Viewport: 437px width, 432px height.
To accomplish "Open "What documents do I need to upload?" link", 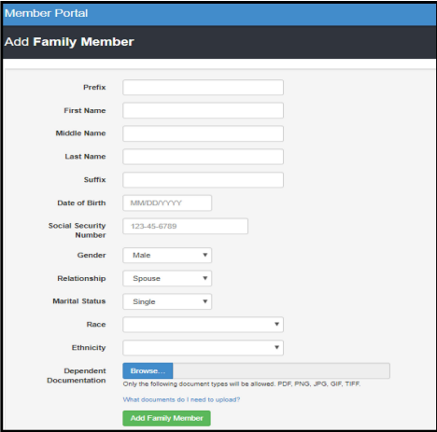I will [x=181, y=399].
